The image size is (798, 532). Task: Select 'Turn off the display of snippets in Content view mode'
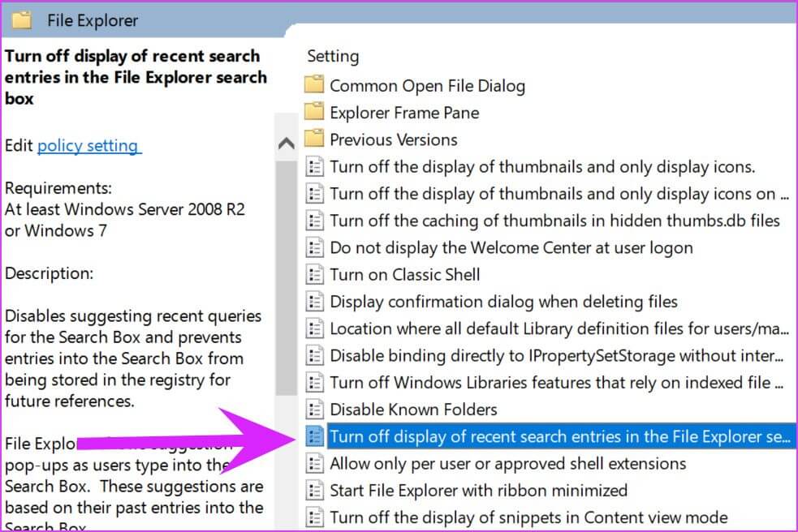click(528, 517)
